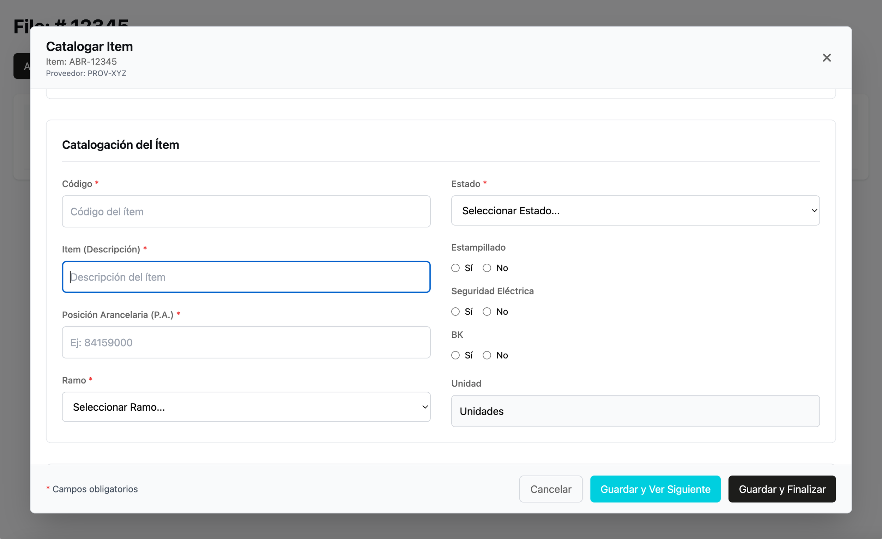Select Sí for Estampillado

[x=455, y=268]
